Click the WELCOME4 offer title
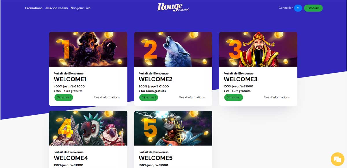Screen dimensions: 347x168 (x=71, y=158)
